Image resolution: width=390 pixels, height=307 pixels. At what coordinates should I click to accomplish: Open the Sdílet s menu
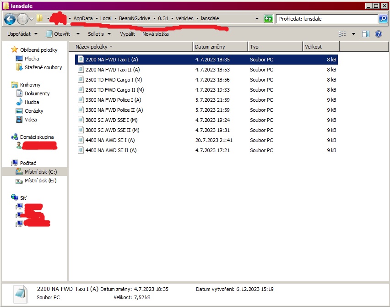coord(99,34)
